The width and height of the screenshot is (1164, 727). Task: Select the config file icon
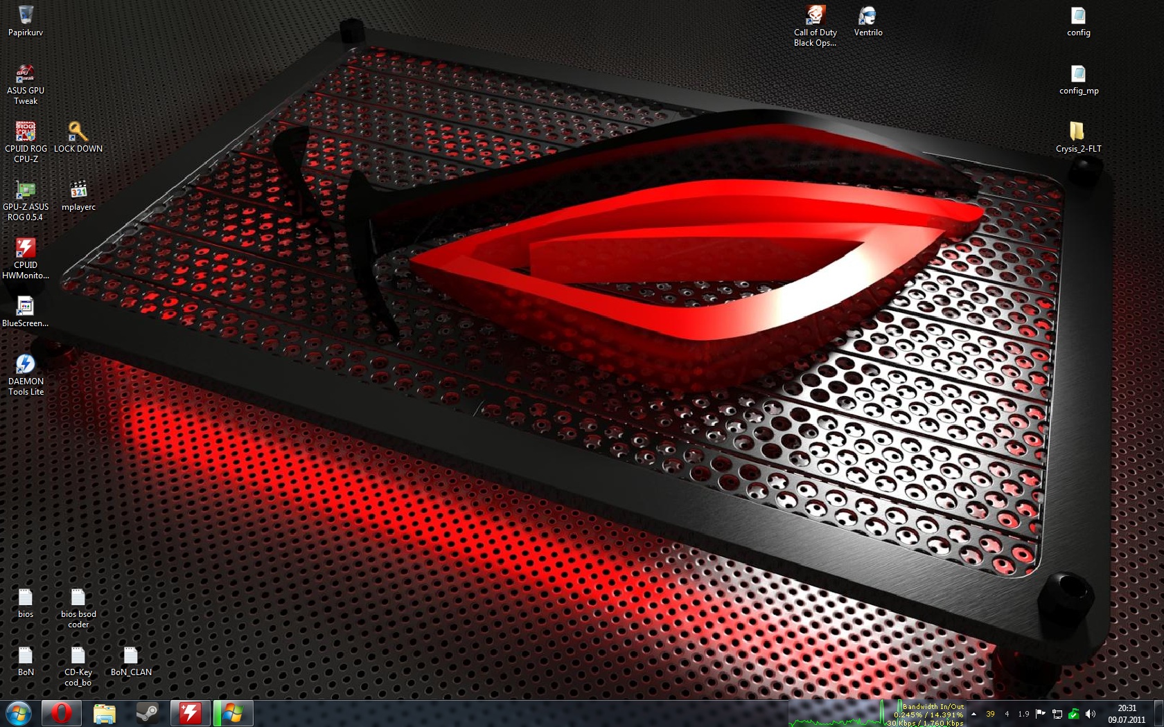pos(1079,21)
